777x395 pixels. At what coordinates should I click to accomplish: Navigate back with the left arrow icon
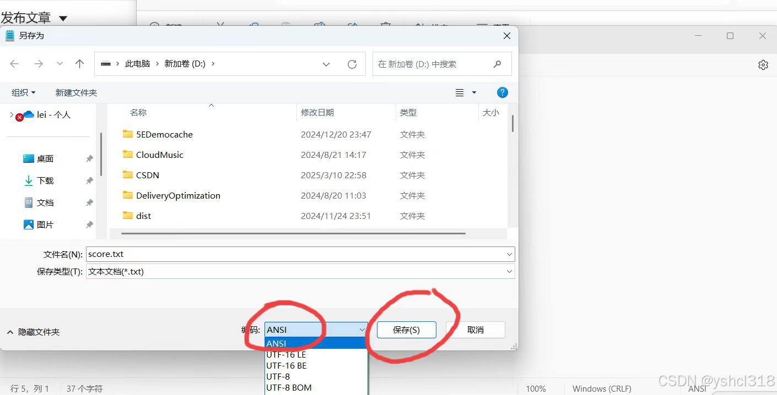tap(14, 63)
